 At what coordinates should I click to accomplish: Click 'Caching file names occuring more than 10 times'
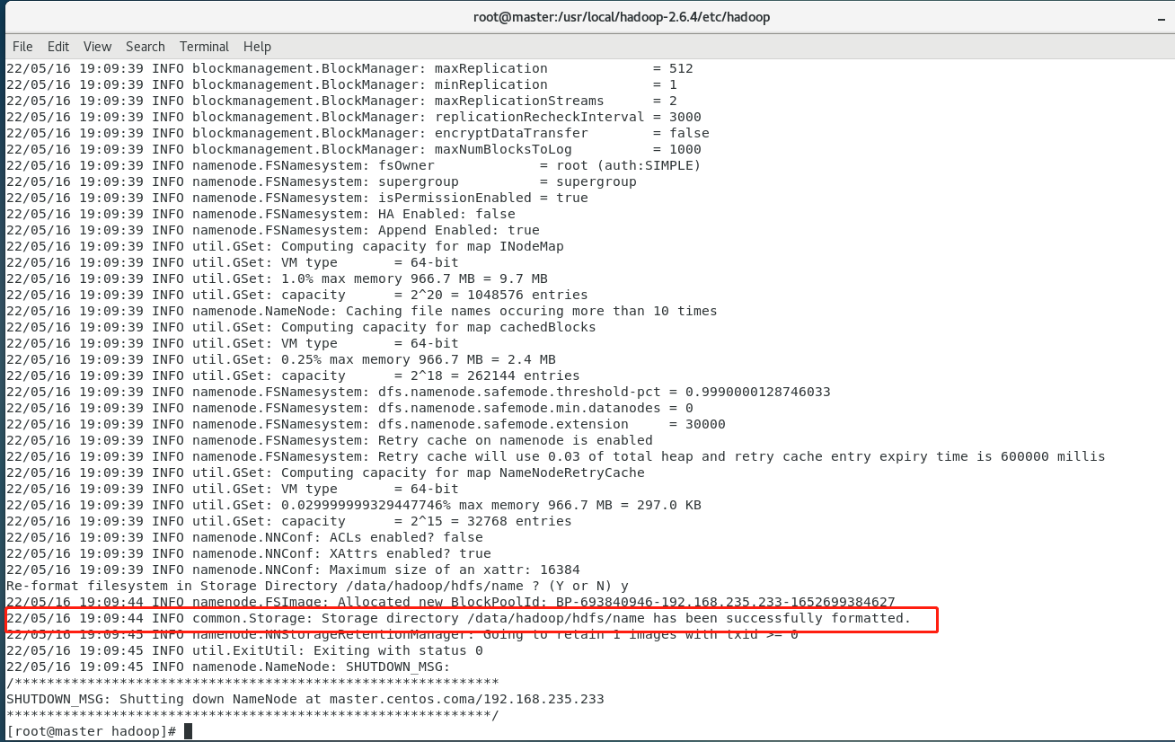[x=532, y=311]
